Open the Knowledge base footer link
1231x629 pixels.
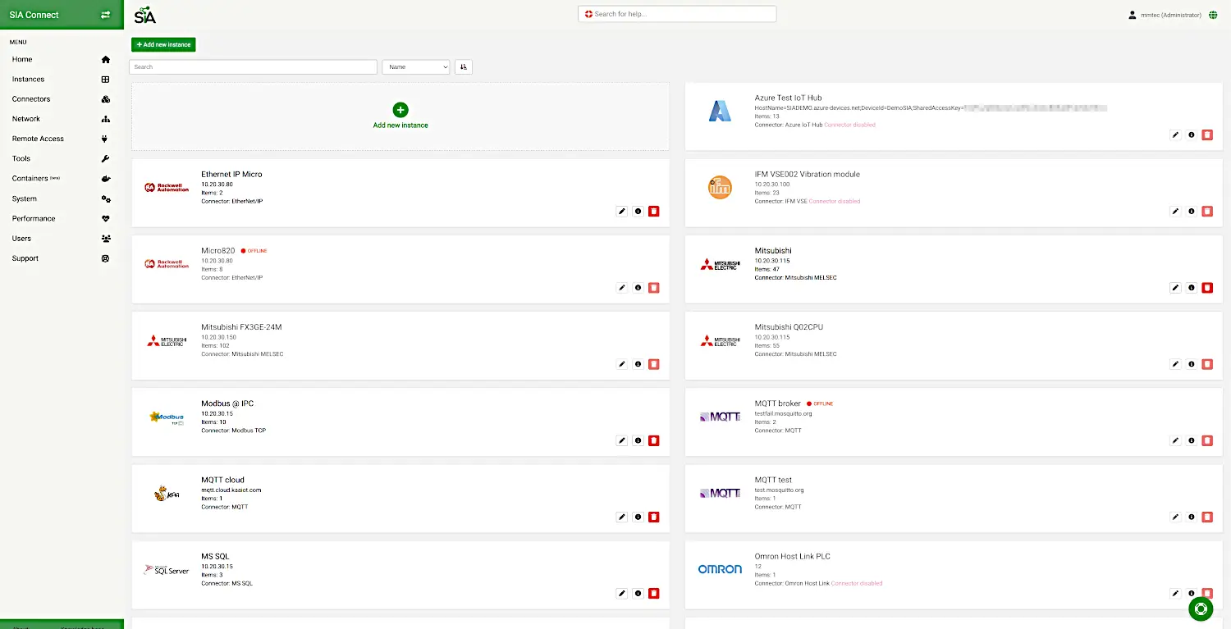click(x=83, y=627)
